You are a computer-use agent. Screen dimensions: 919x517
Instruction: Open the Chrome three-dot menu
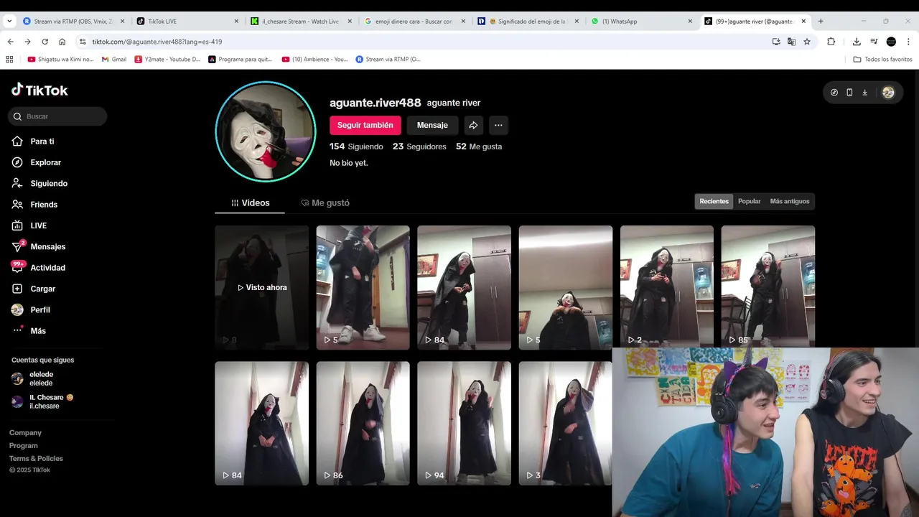coord(908,42)
